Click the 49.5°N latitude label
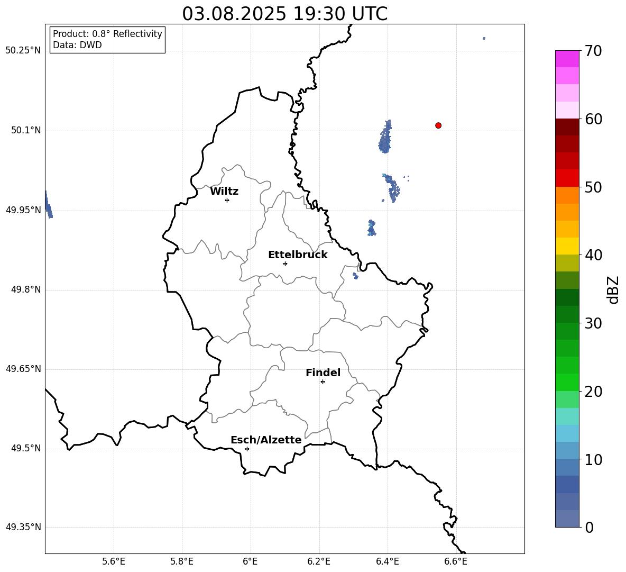 (x=26, y=448)
